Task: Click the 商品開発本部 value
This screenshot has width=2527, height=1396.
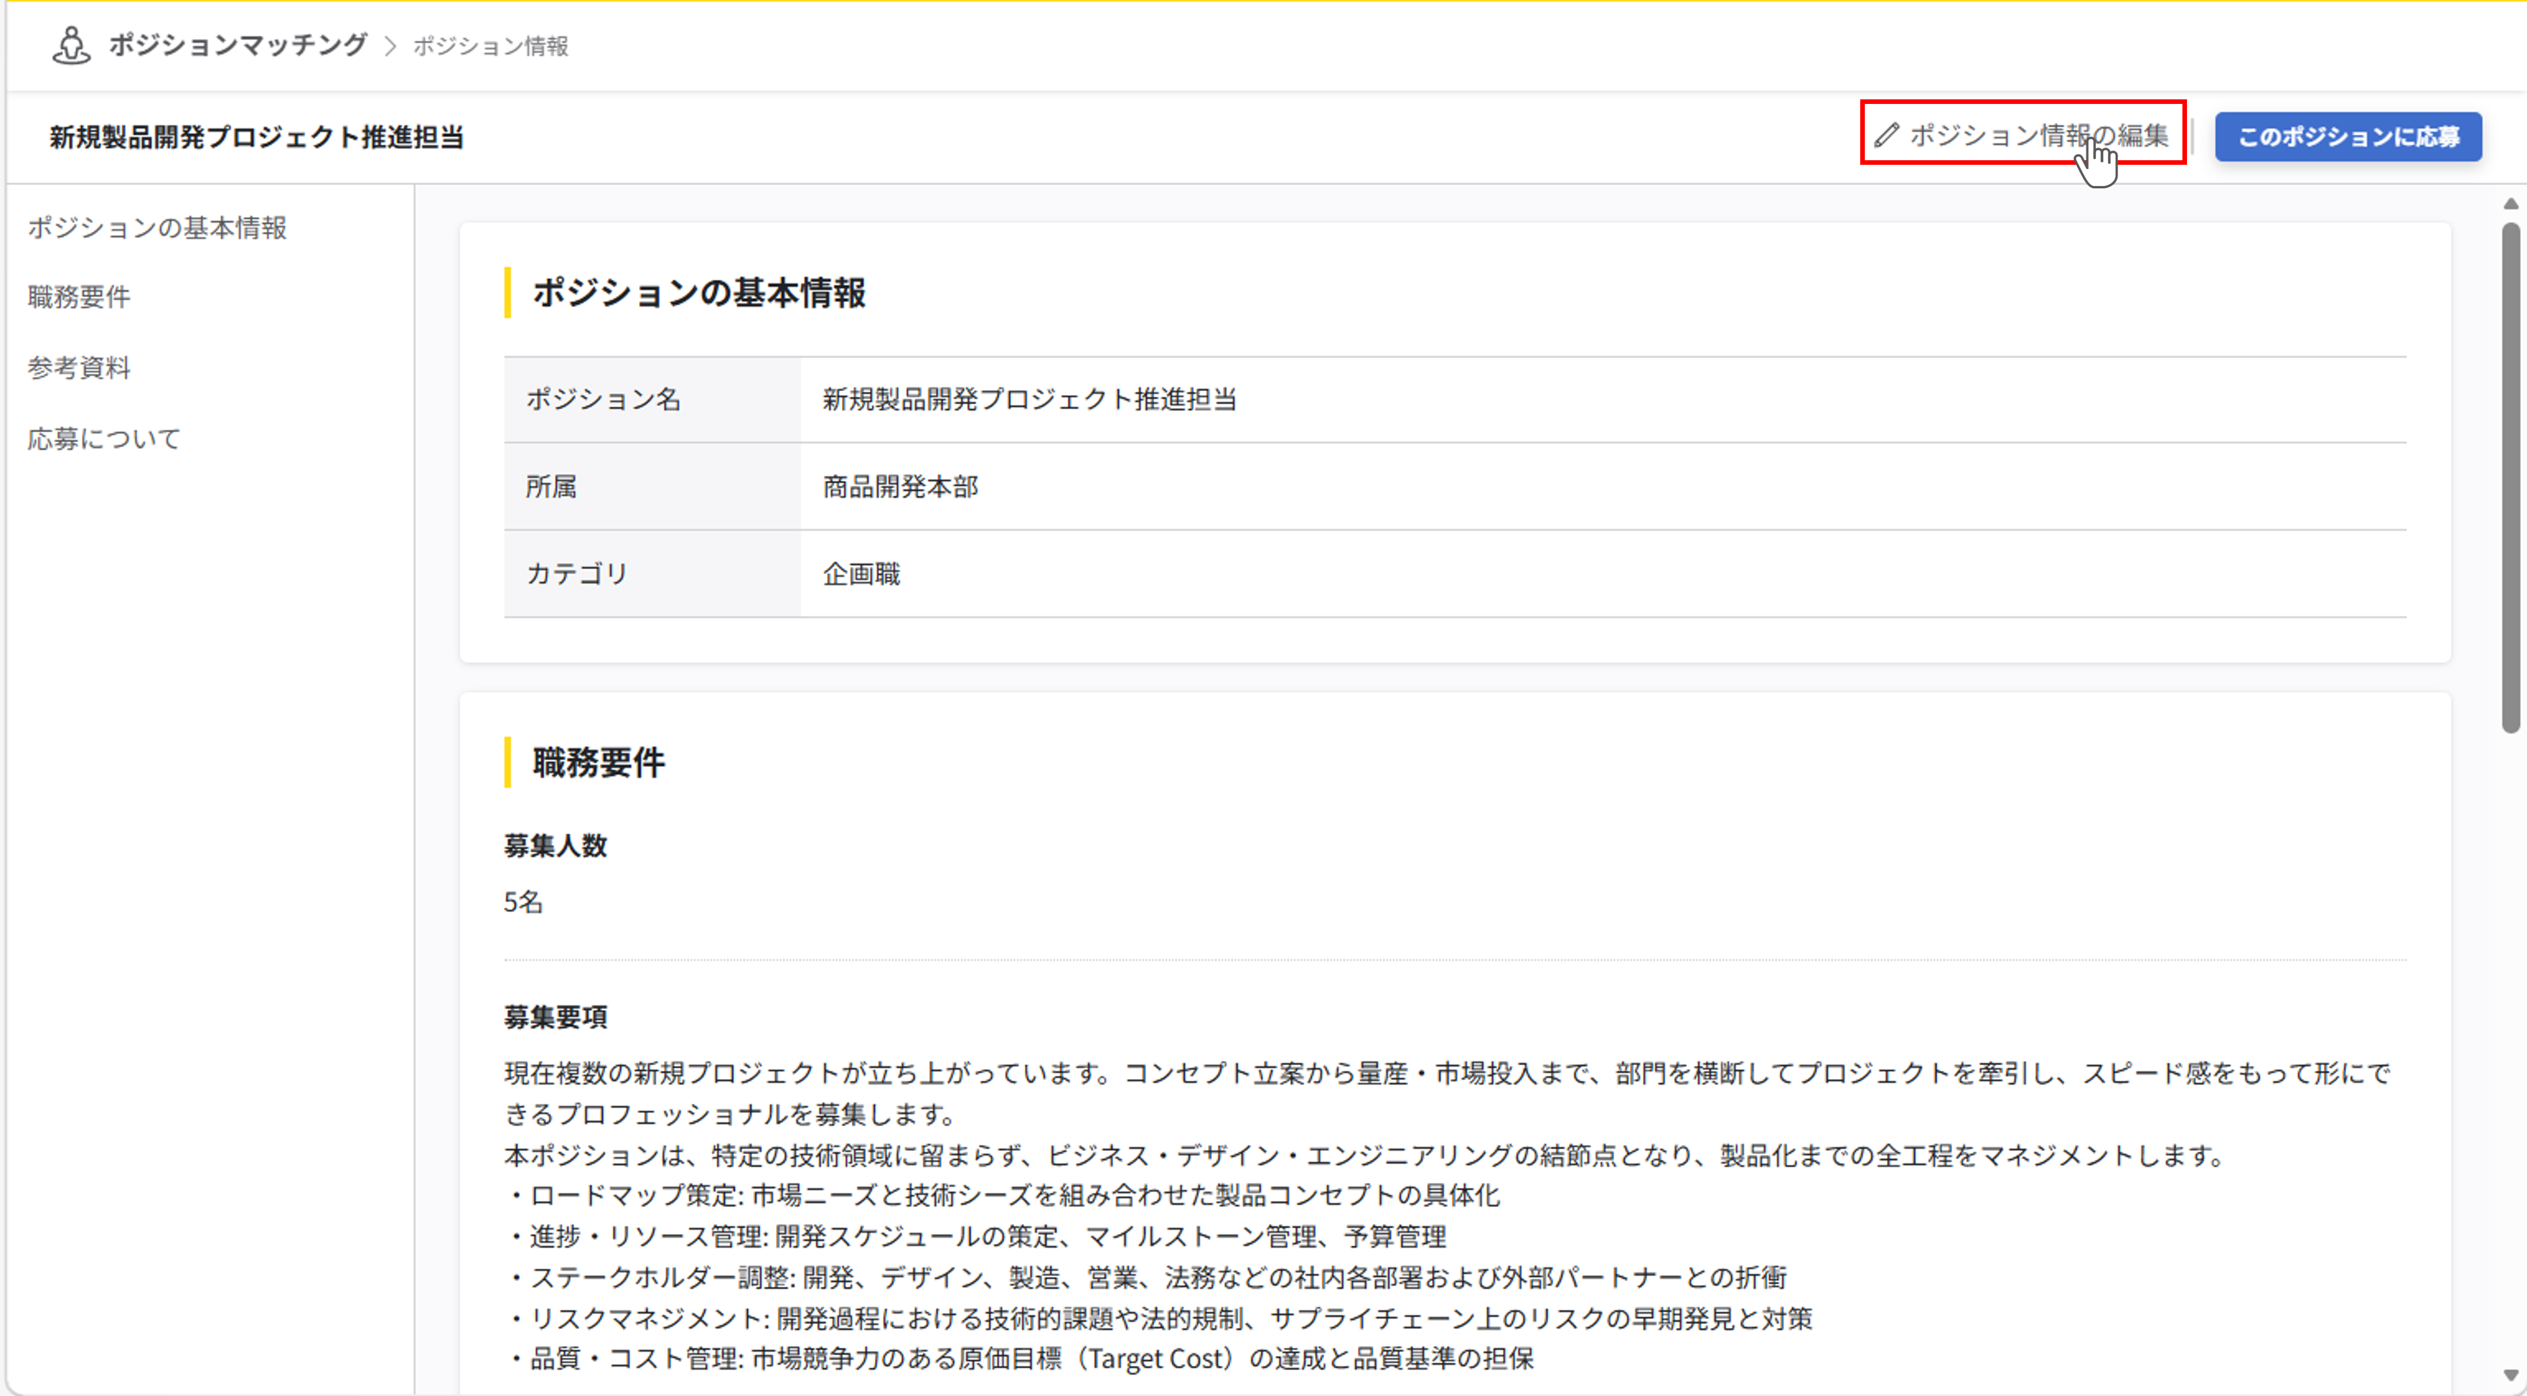Action: coord(899,486)
